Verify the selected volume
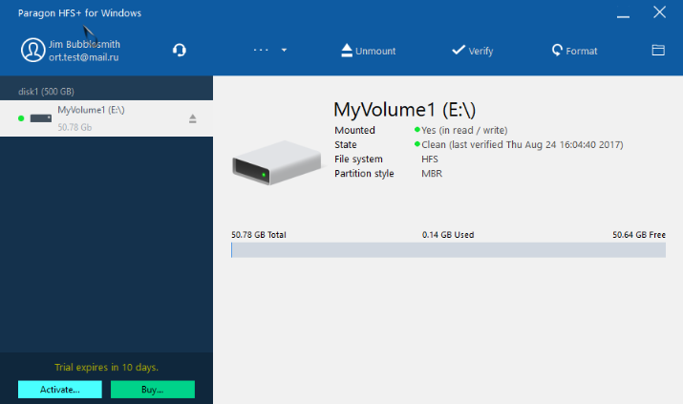 [x=472, y=51]
